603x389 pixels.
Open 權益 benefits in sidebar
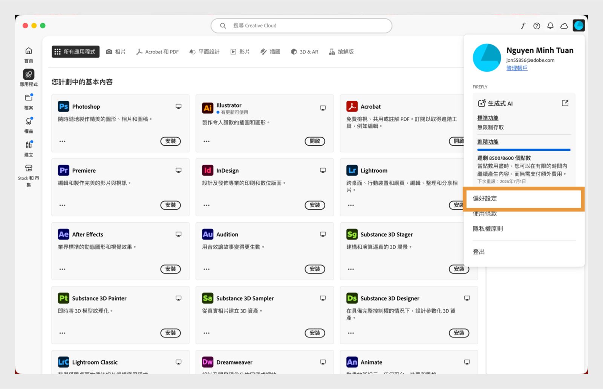(x=29, y=125)
